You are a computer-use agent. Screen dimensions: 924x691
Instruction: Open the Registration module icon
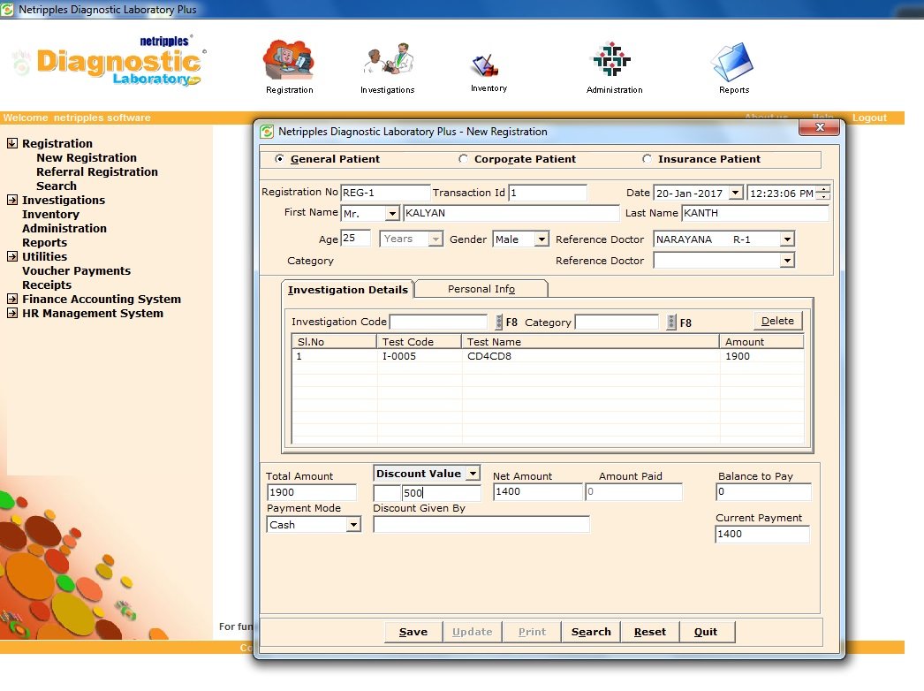coord(289,62)
